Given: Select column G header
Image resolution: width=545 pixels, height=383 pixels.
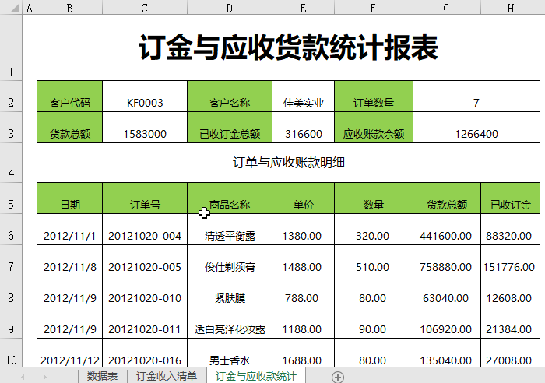Looking at the screenshot, I should click(446, 8).
